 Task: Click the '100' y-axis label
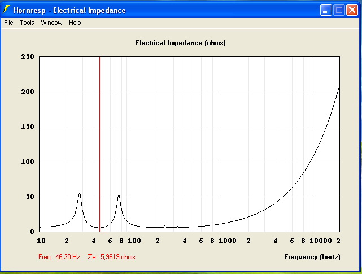[28, 162]
